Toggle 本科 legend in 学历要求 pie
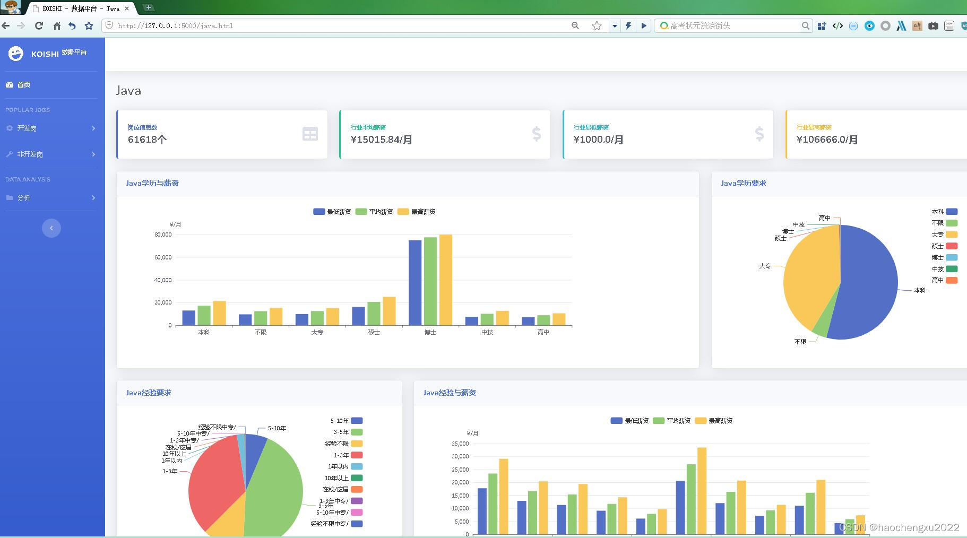Image resolution: width=967 pixels, height=538 pixels. 945,212
